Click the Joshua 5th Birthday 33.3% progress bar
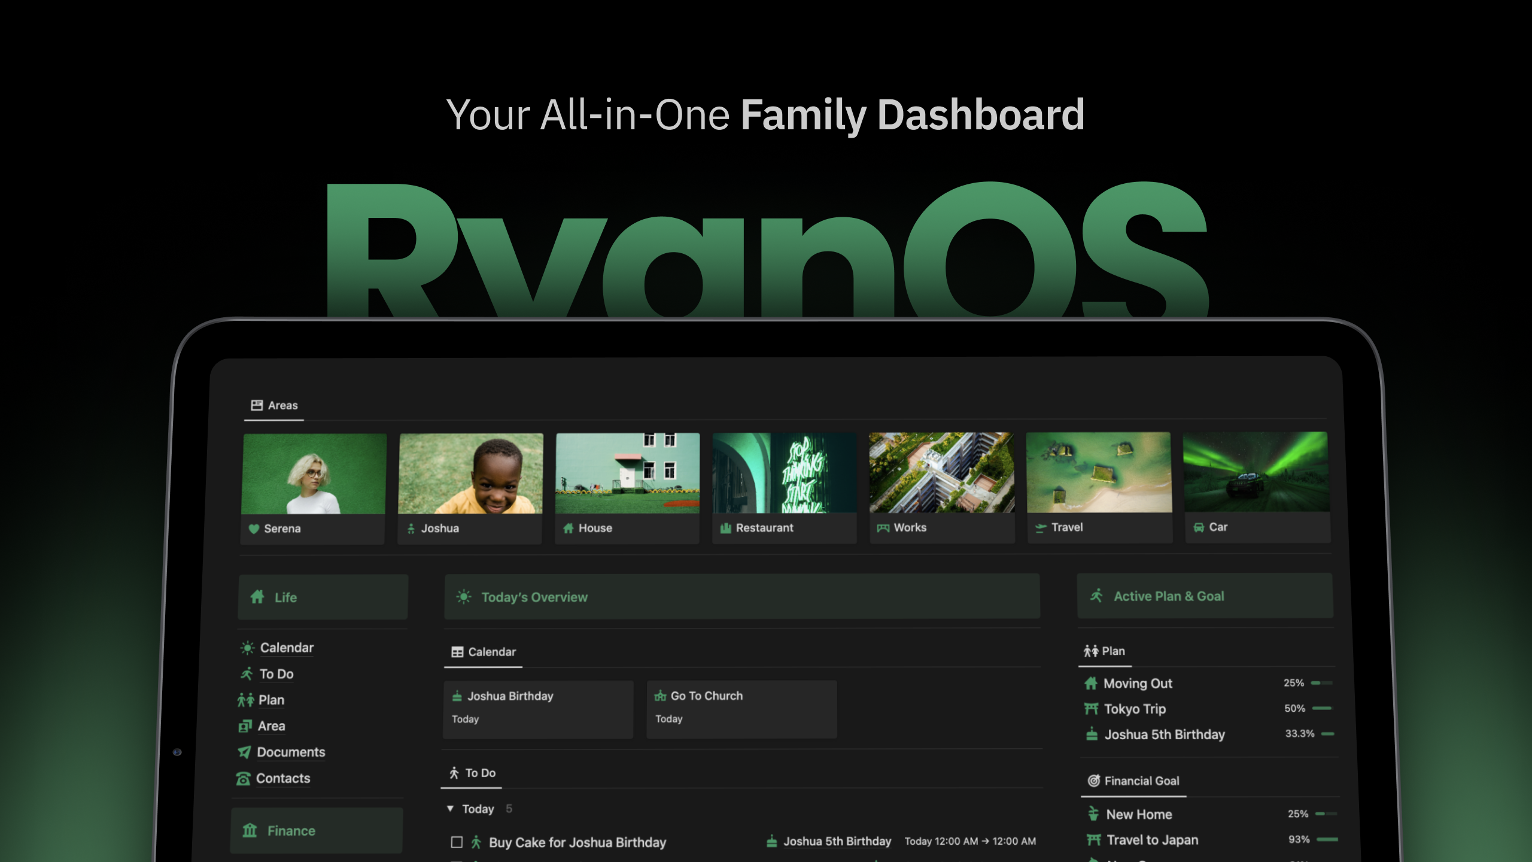This screenshot has height=862, width=1532. click(1327, 733)
